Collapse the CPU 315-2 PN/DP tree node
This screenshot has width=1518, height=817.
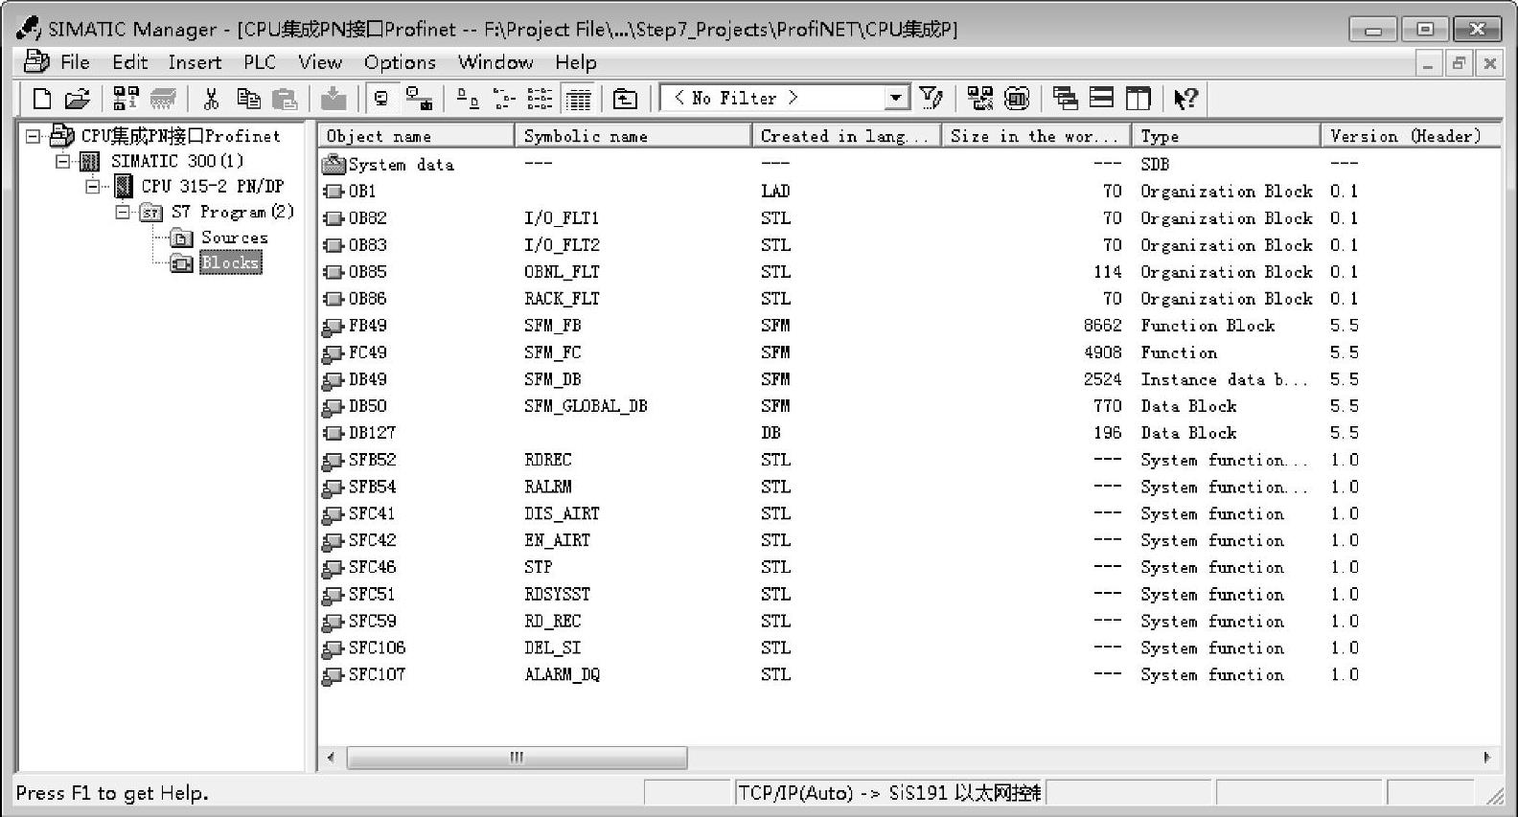pos(93,186)
